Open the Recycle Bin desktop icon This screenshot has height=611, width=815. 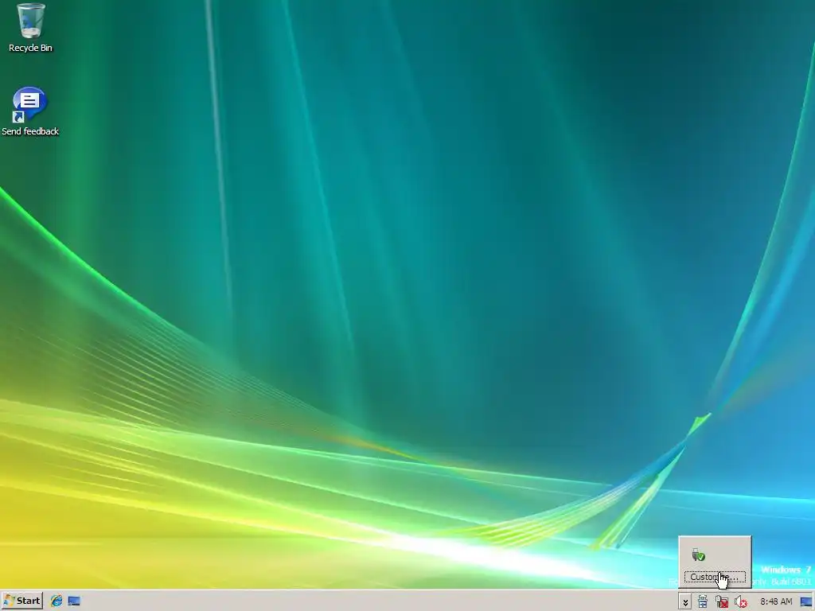click(30, 28)
